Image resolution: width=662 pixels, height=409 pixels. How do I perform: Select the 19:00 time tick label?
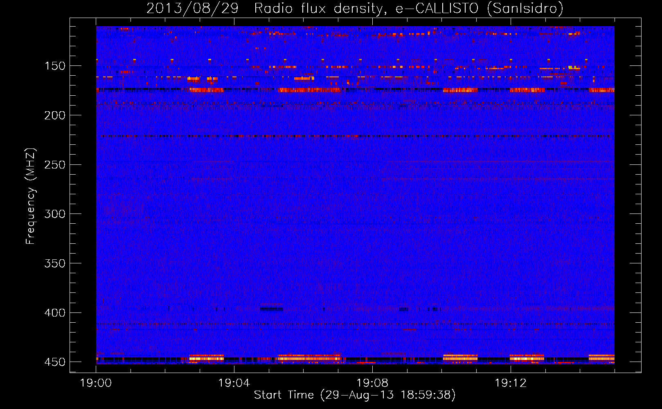(x=96, y=383)
